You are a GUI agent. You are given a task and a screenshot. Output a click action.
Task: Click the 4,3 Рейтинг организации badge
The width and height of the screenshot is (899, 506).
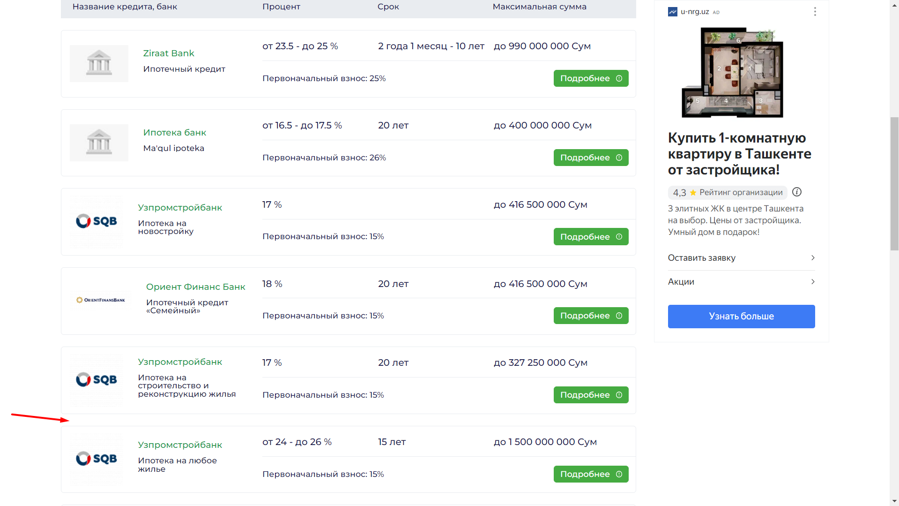[728, 192]
